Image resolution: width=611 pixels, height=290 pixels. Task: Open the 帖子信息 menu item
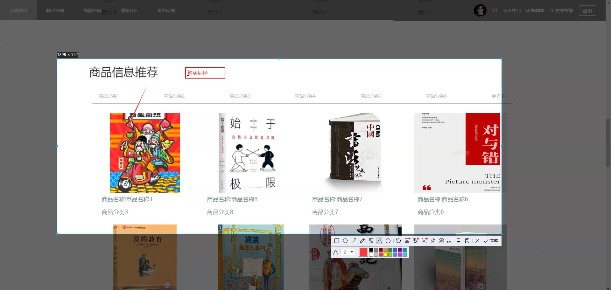pos(55,10)
